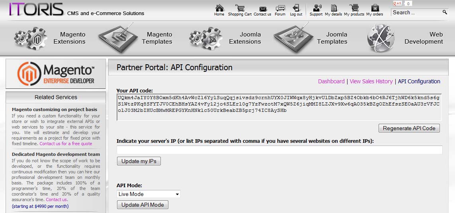The image size is (455, 213).
Task: Open the Joomla Extensions menu item
Action: (x=245, y=38)
